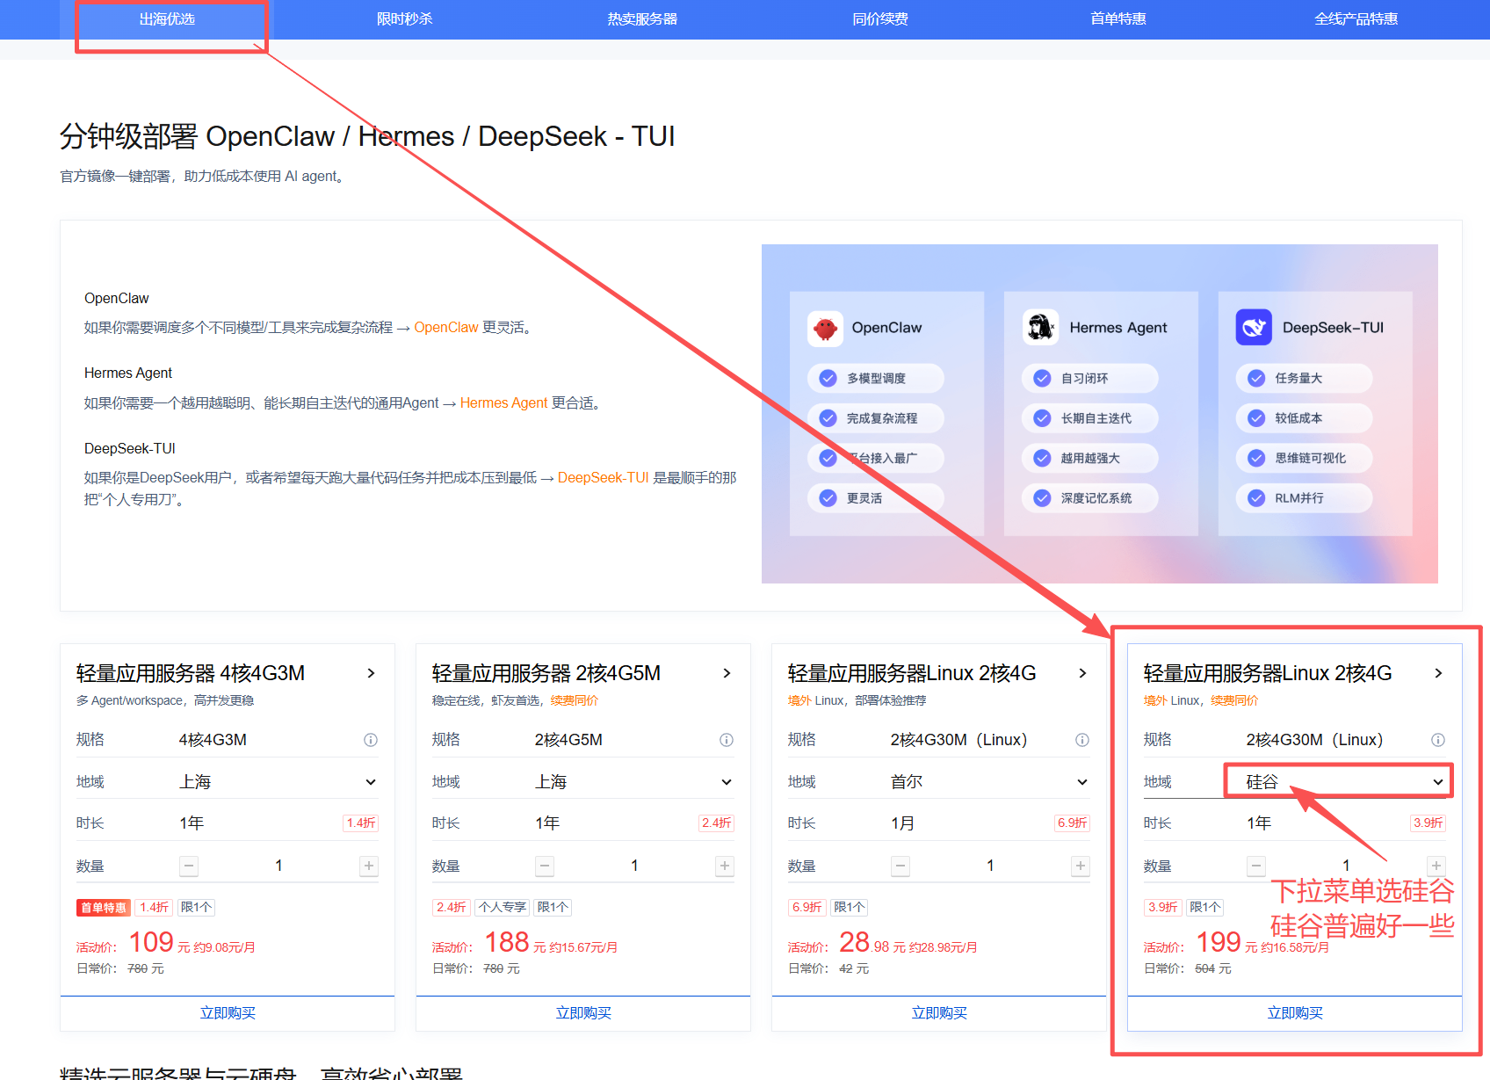1490x1080 pixels.
Task: Open details arrow for 4核4G3M card
Action: pos(371,673)
